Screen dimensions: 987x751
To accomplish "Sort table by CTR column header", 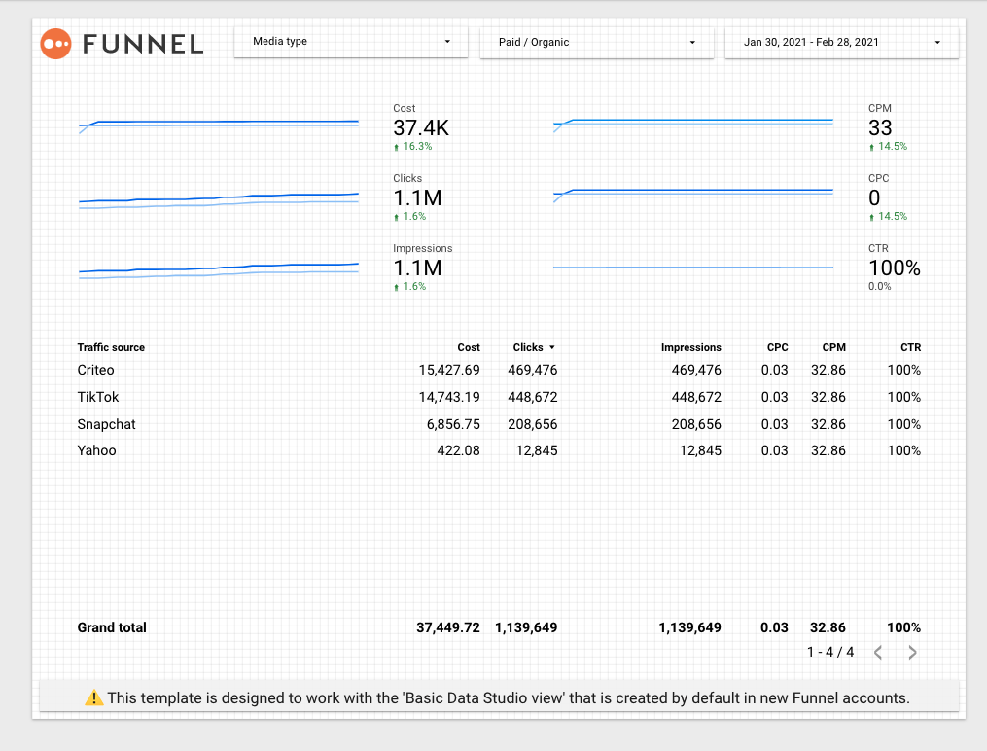I will click(x=910, y=347).
